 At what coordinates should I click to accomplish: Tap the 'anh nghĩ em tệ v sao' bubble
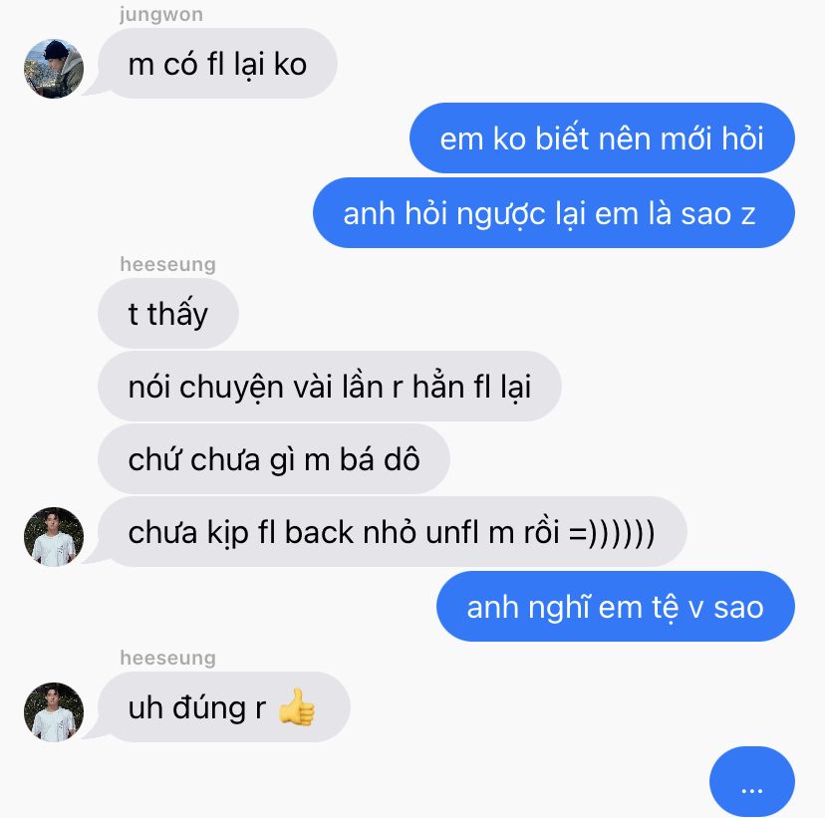click(x=616, y=606)
